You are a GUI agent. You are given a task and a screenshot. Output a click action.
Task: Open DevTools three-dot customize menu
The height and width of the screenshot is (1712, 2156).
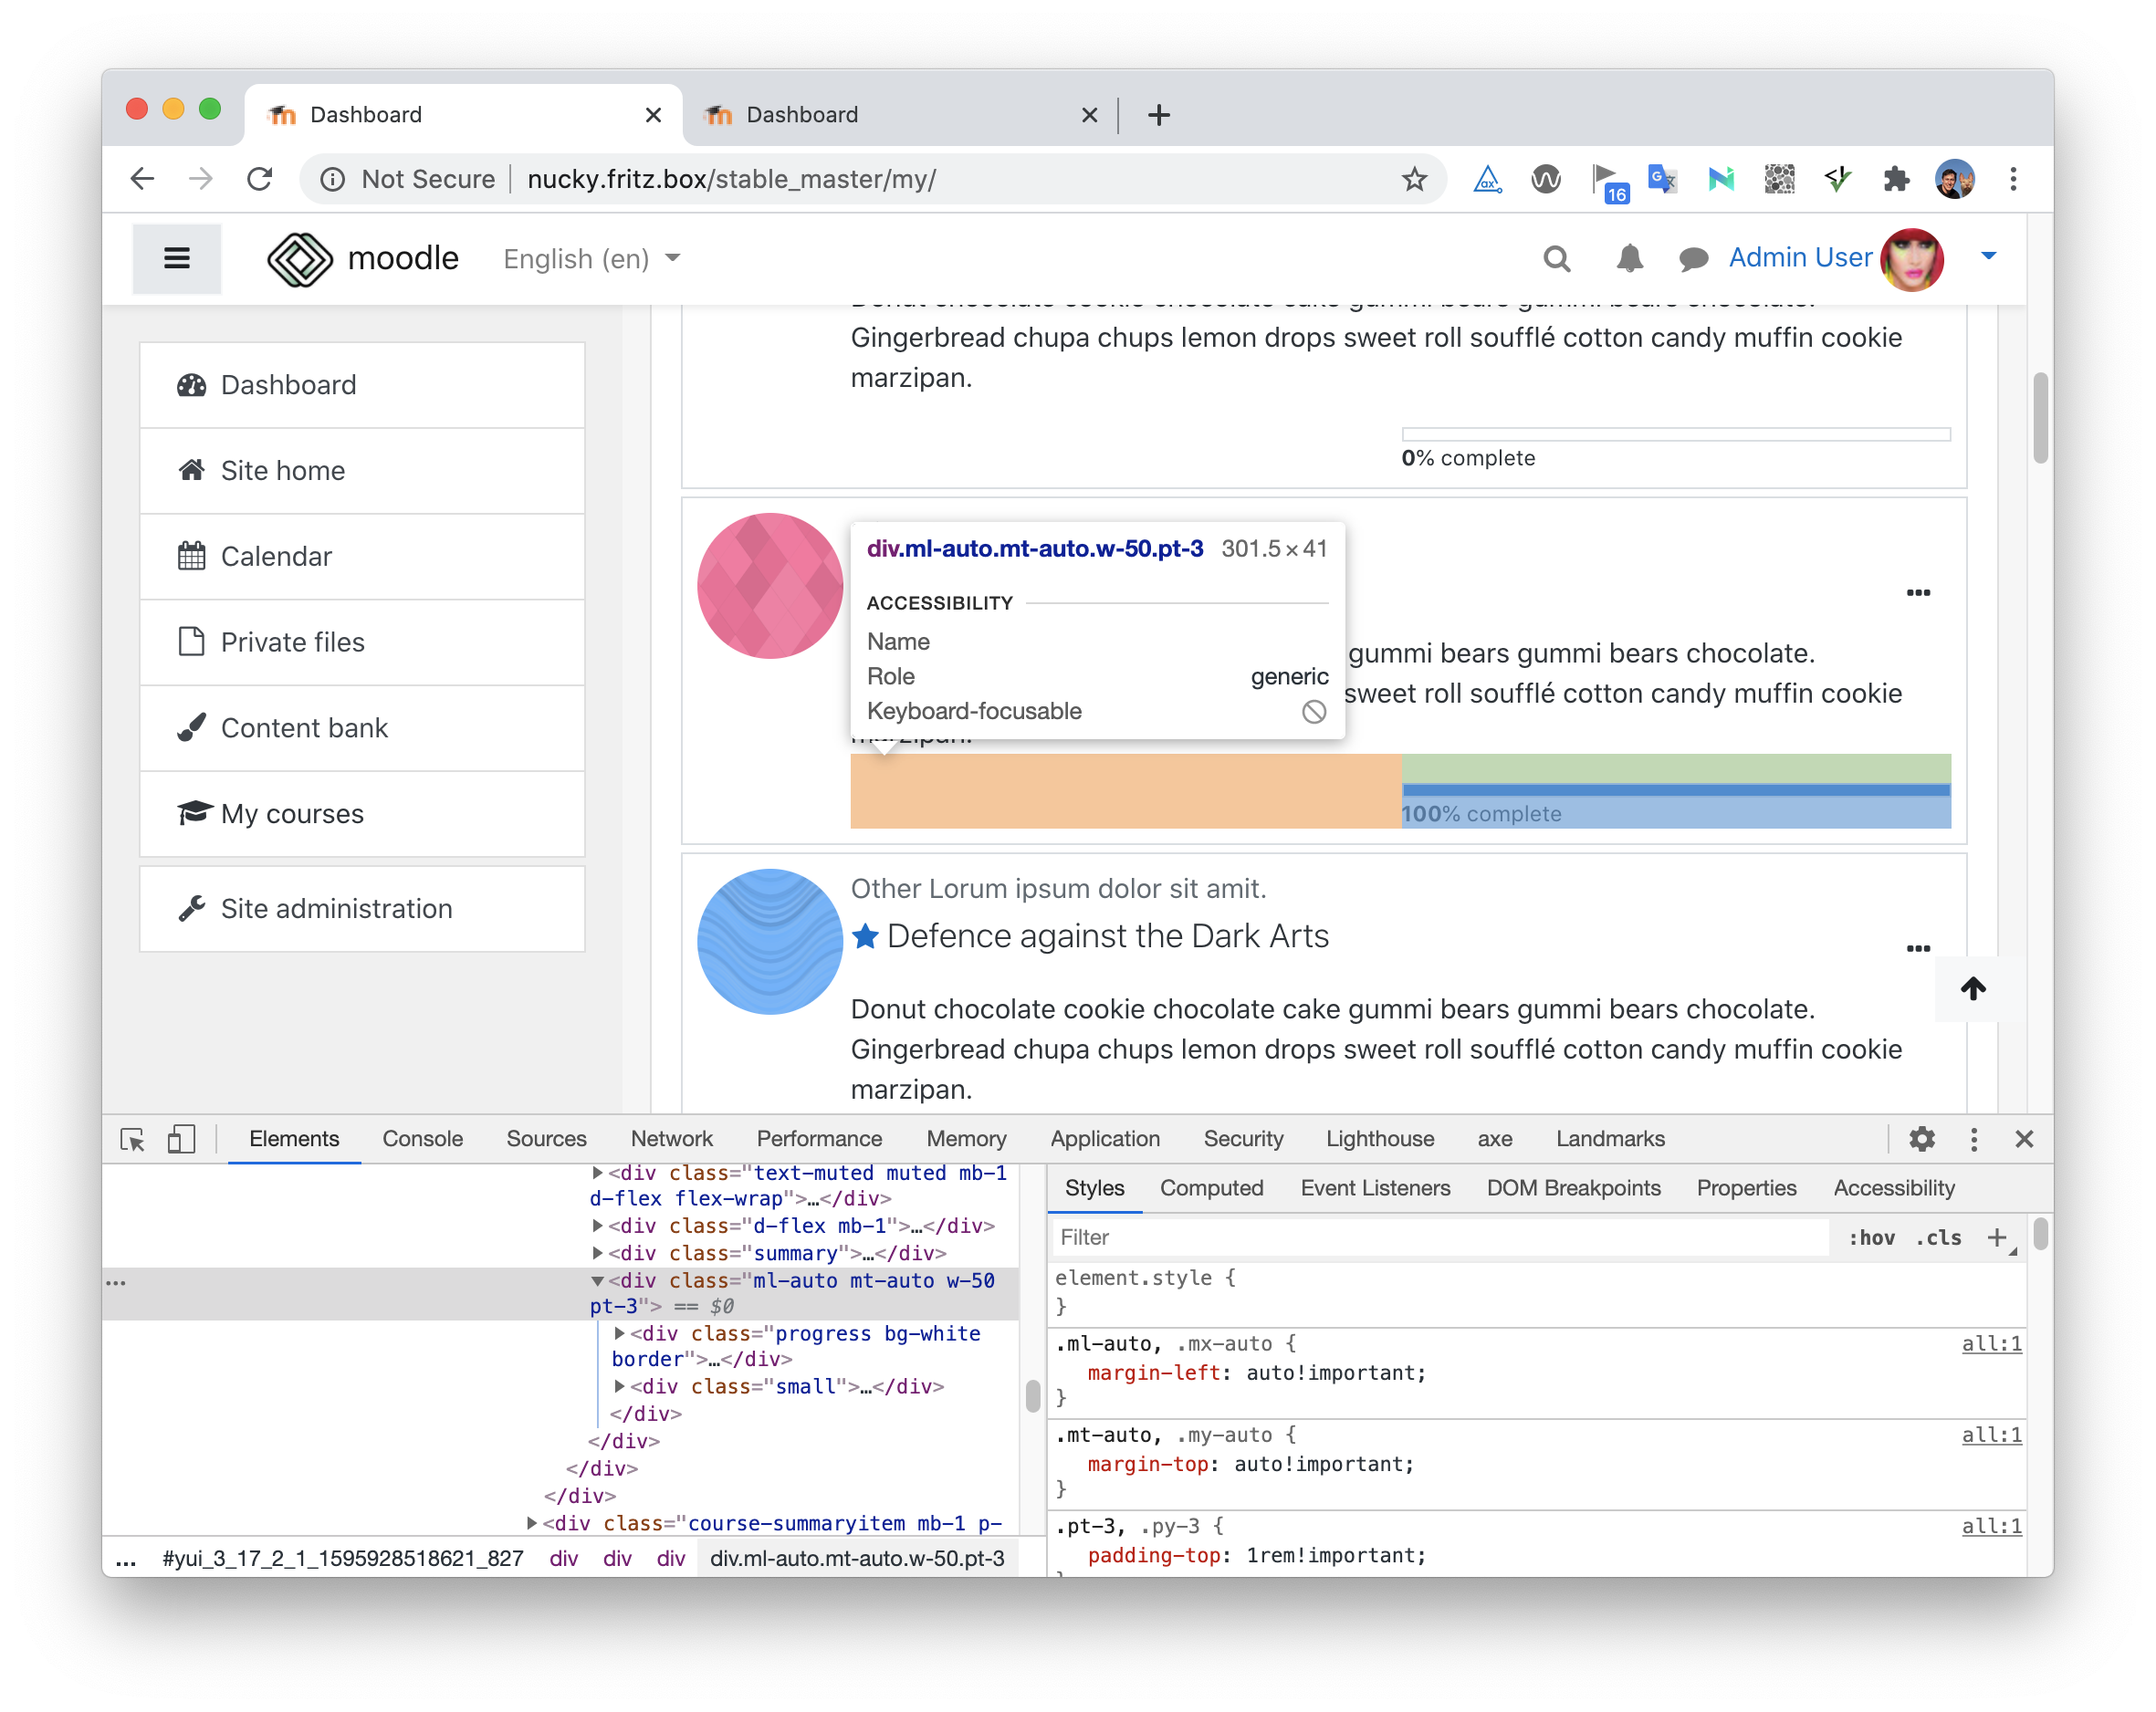pos(1973,1139)
